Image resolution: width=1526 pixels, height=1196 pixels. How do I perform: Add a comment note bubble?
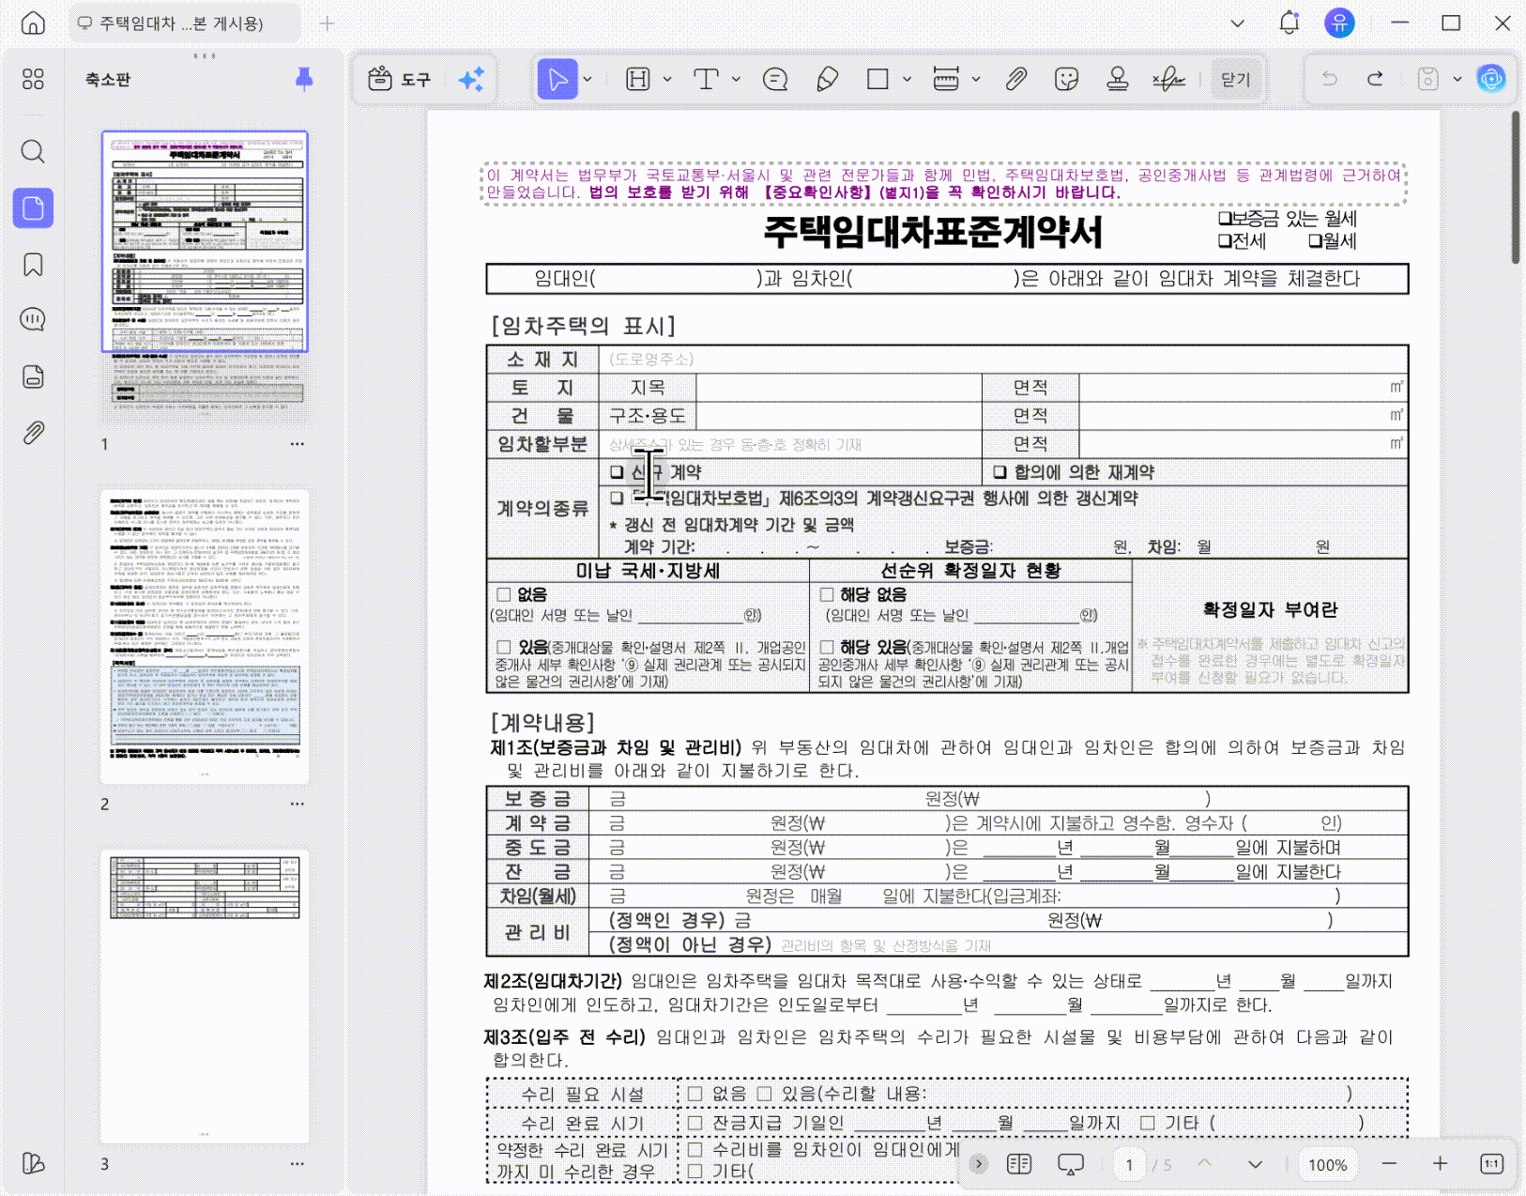coord(775,79)
